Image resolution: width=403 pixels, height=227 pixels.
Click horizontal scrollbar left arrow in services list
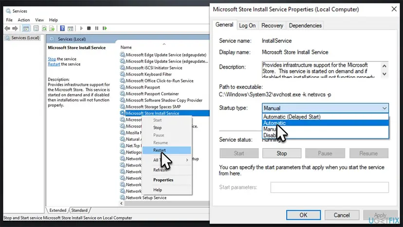coord(121,203)
